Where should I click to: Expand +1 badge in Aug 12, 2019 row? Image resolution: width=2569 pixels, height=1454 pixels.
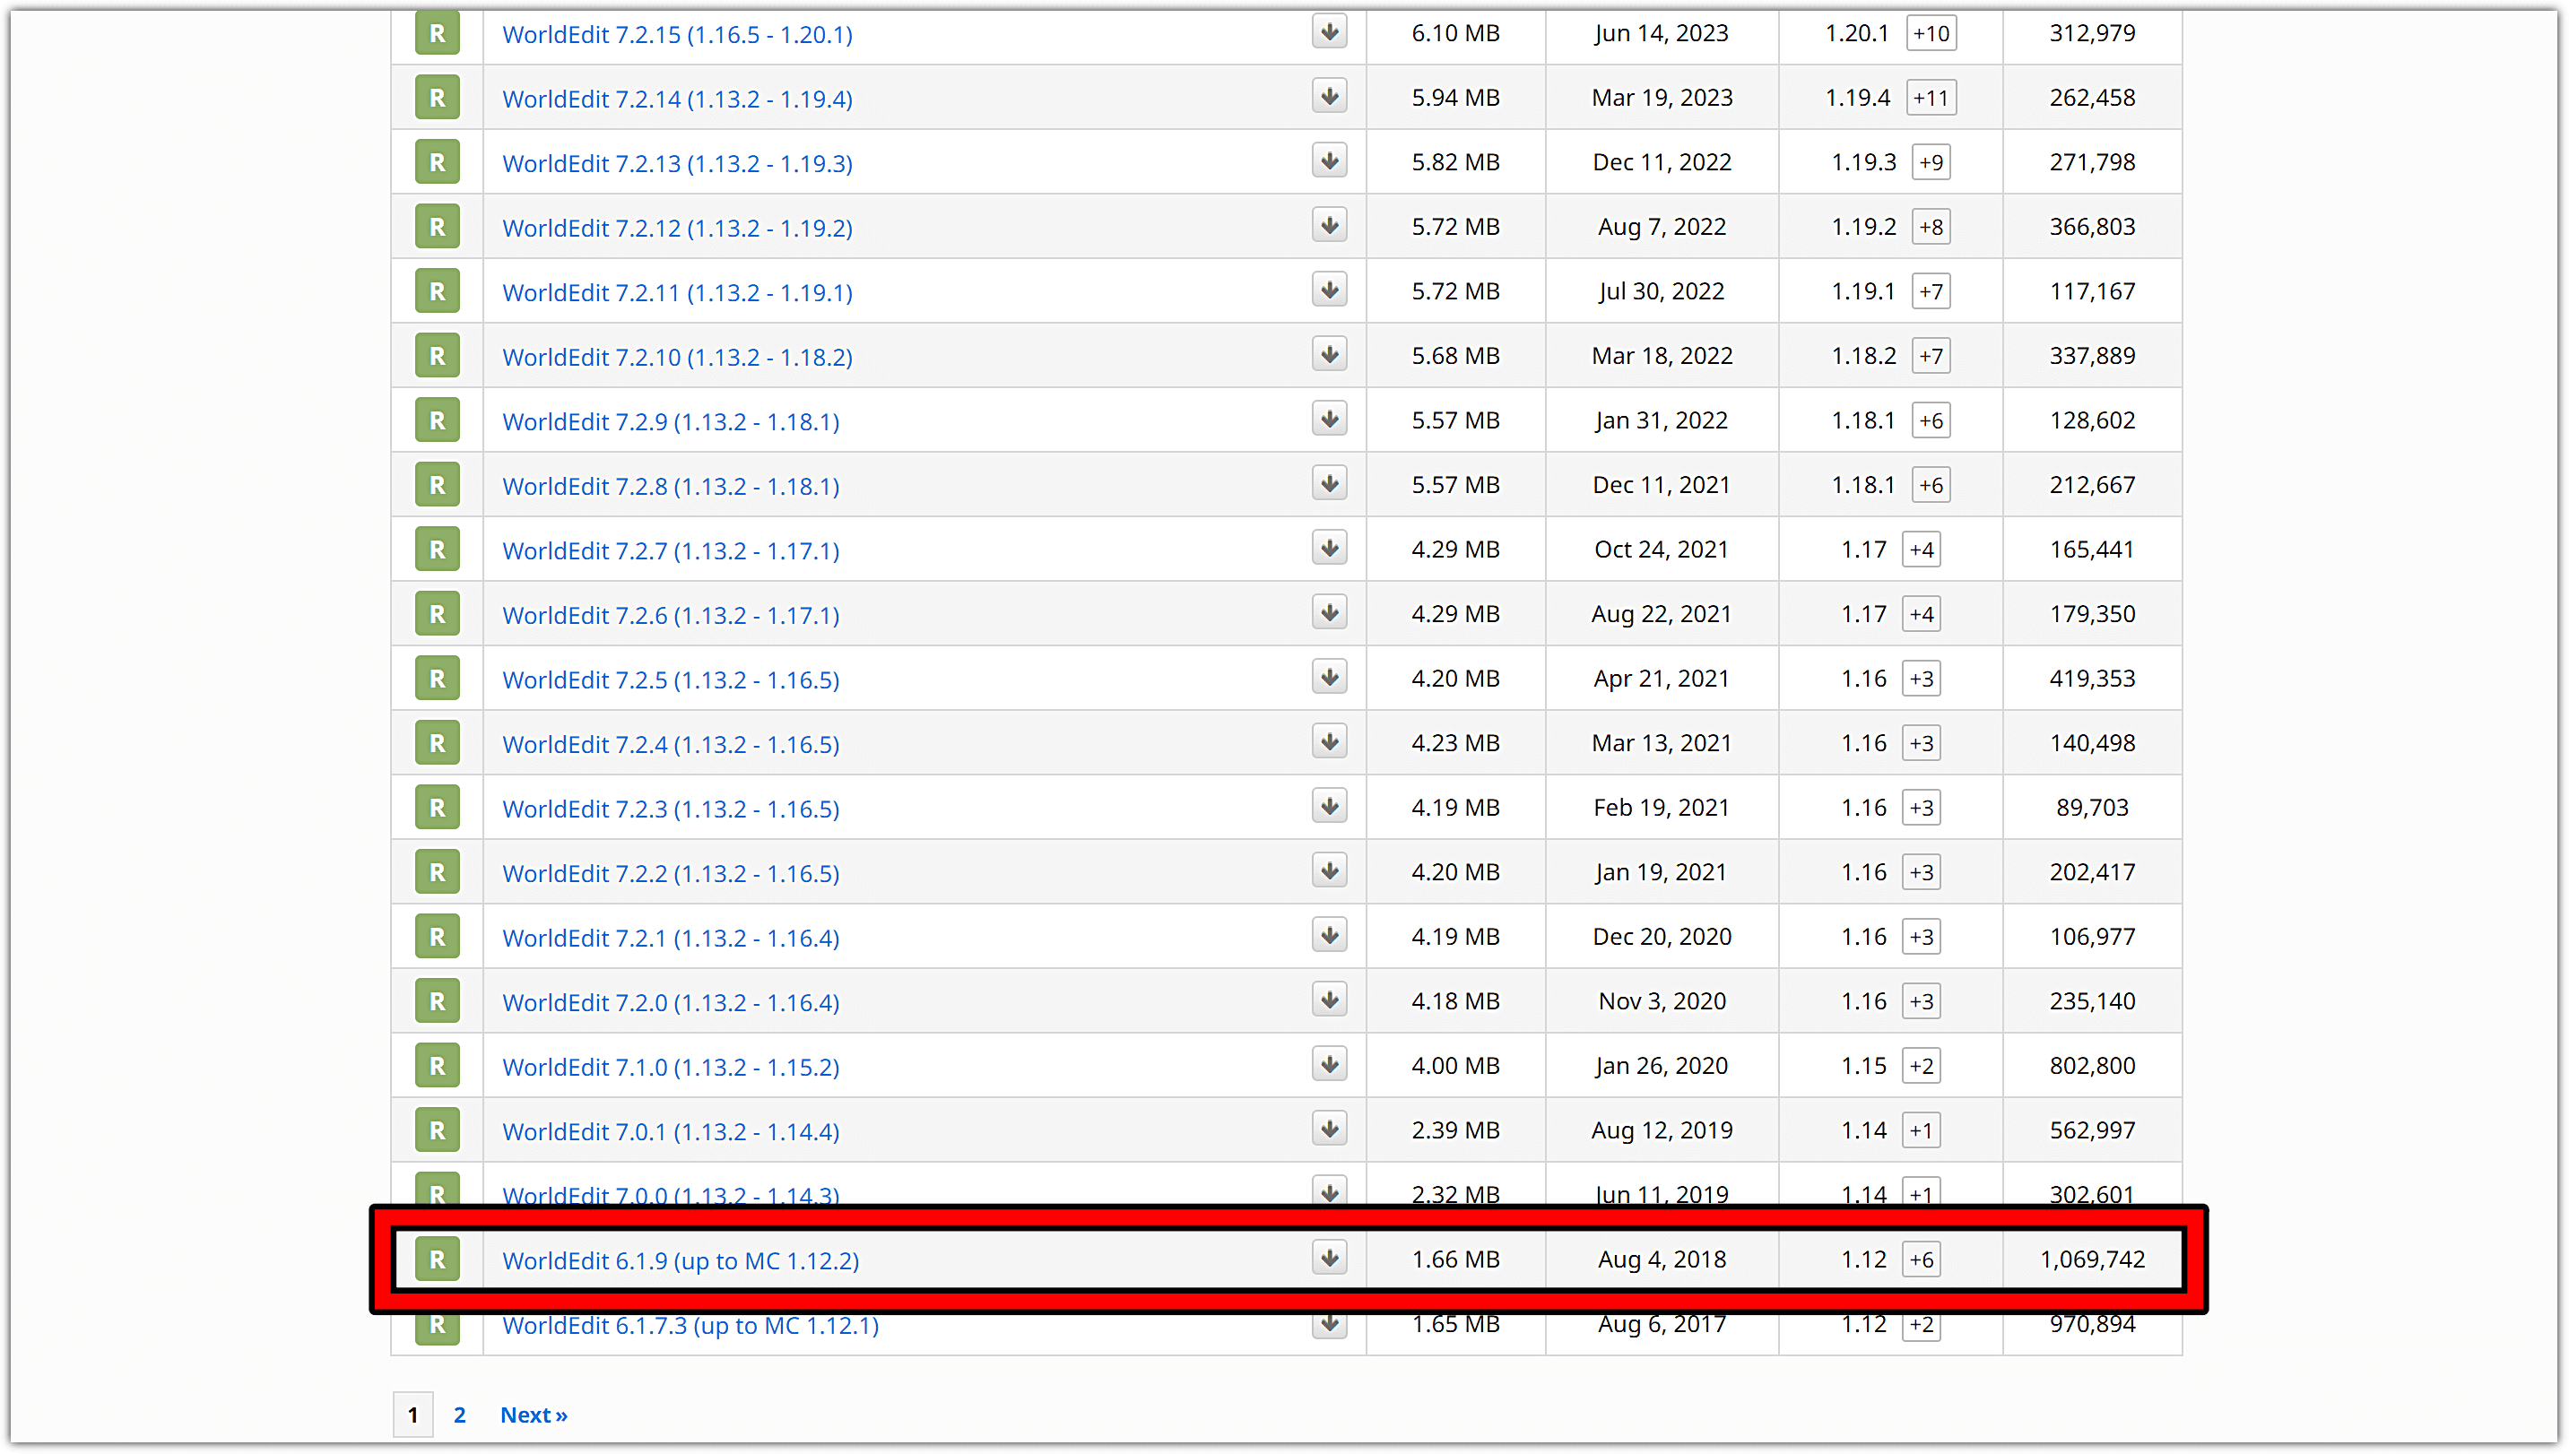(1921, 1130)
